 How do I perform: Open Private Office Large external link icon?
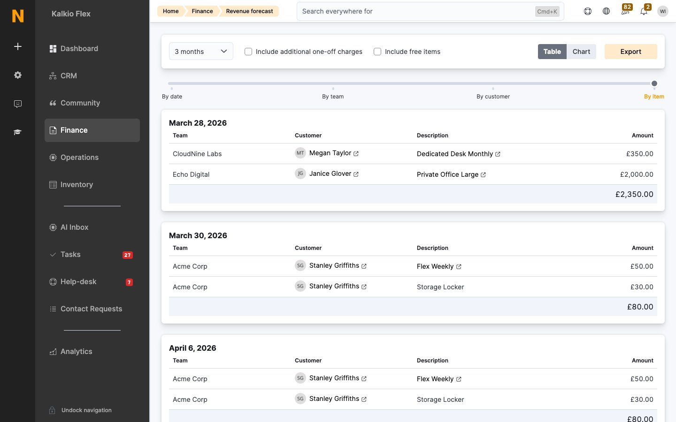click(483, 175)
